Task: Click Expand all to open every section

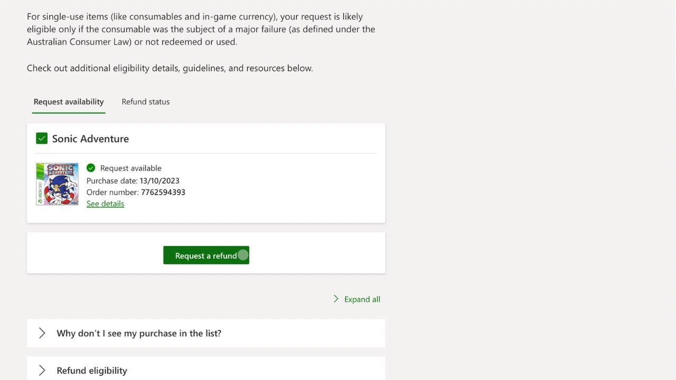Action: coord(362,299)
